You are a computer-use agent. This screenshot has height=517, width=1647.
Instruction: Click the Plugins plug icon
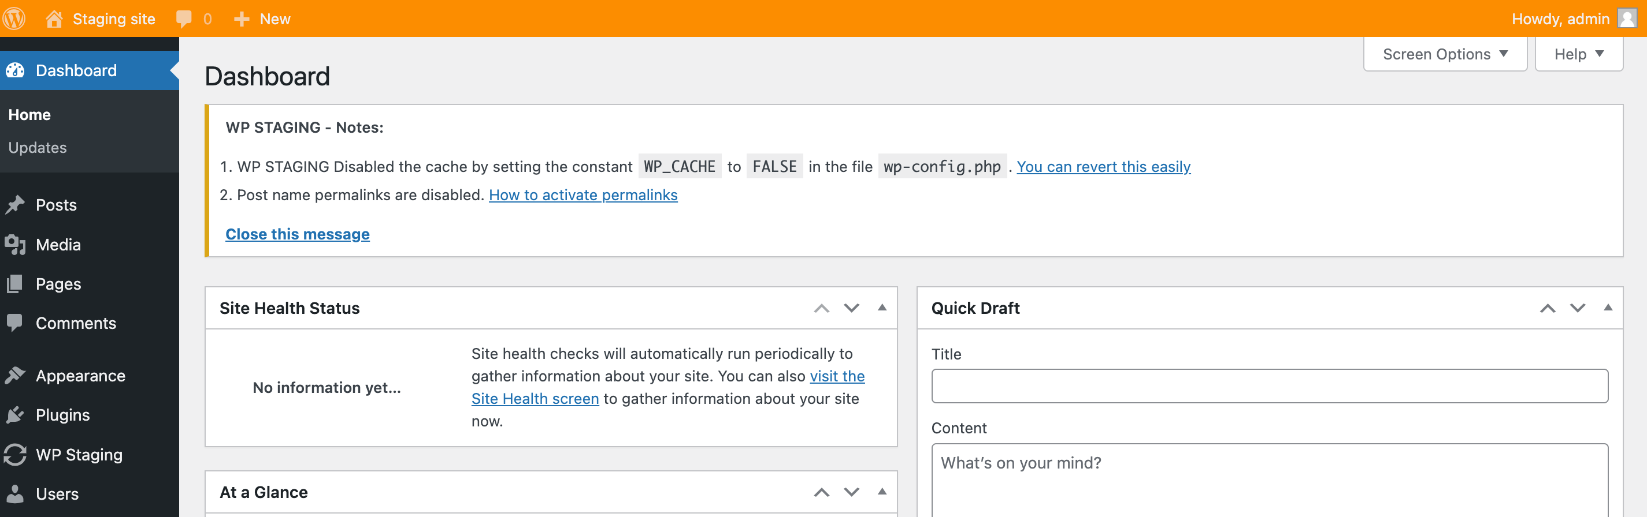pyautogui.click(x=16, y=415)
